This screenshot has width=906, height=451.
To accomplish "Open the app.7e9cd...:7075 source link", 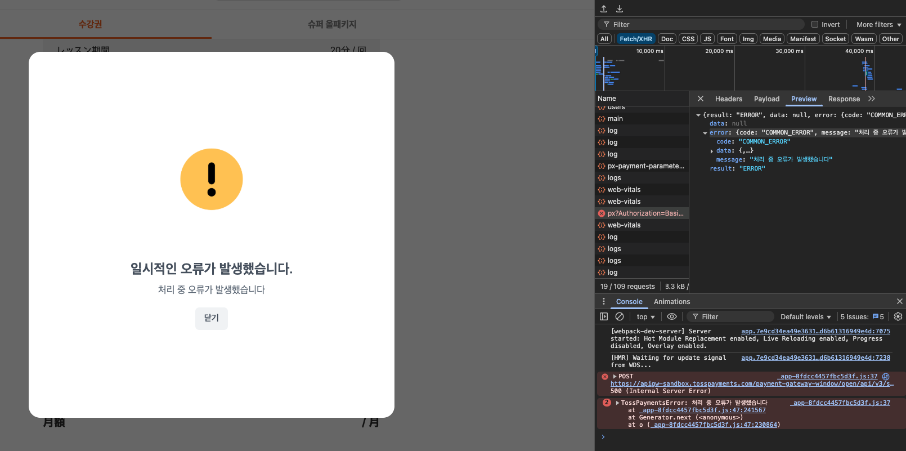I will pos(815,331).
